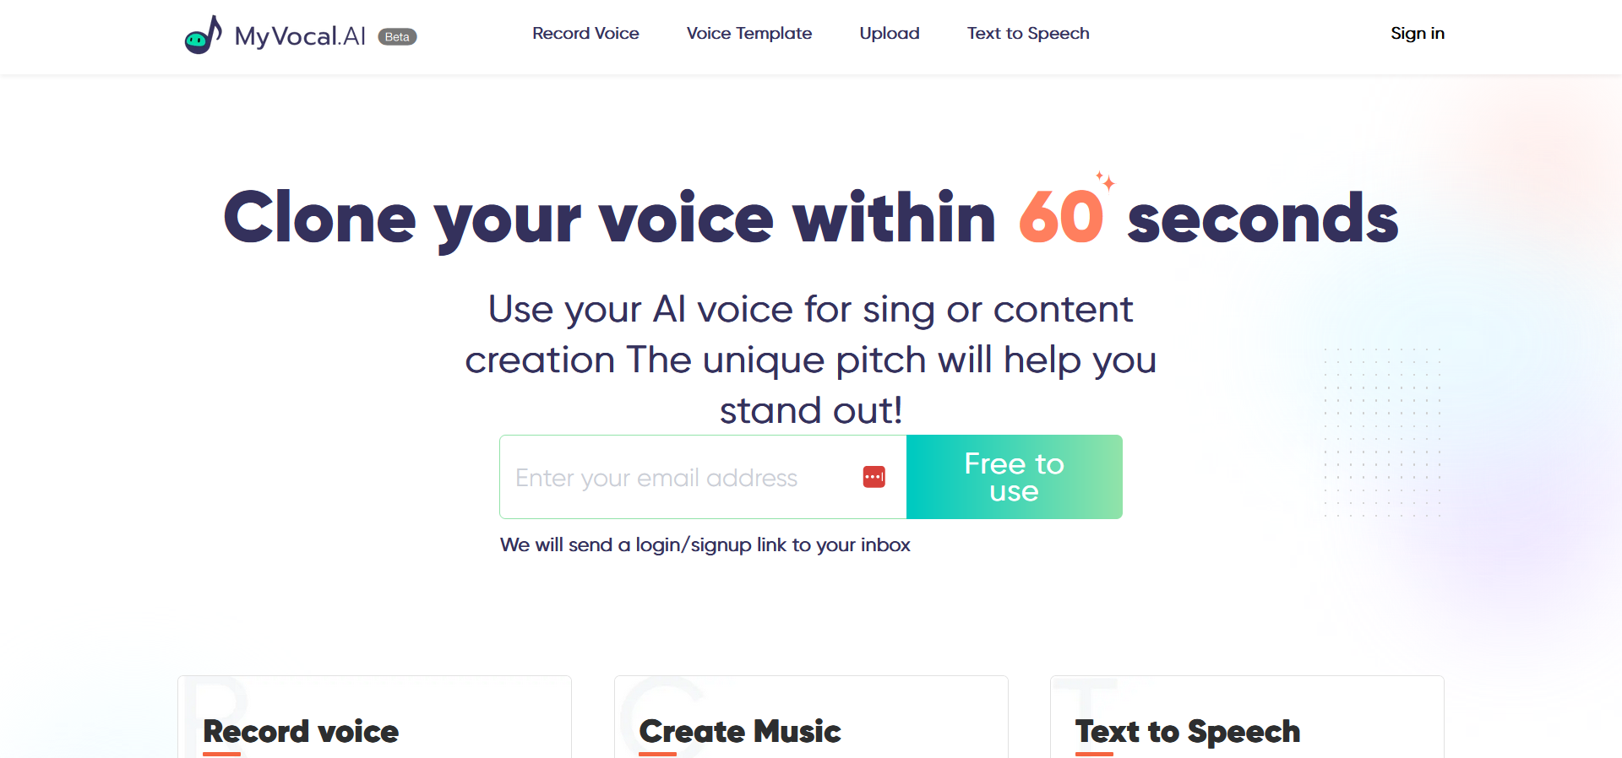
Task: Click the 'Text to Speech' card heading
Action: pos(1187,731)
